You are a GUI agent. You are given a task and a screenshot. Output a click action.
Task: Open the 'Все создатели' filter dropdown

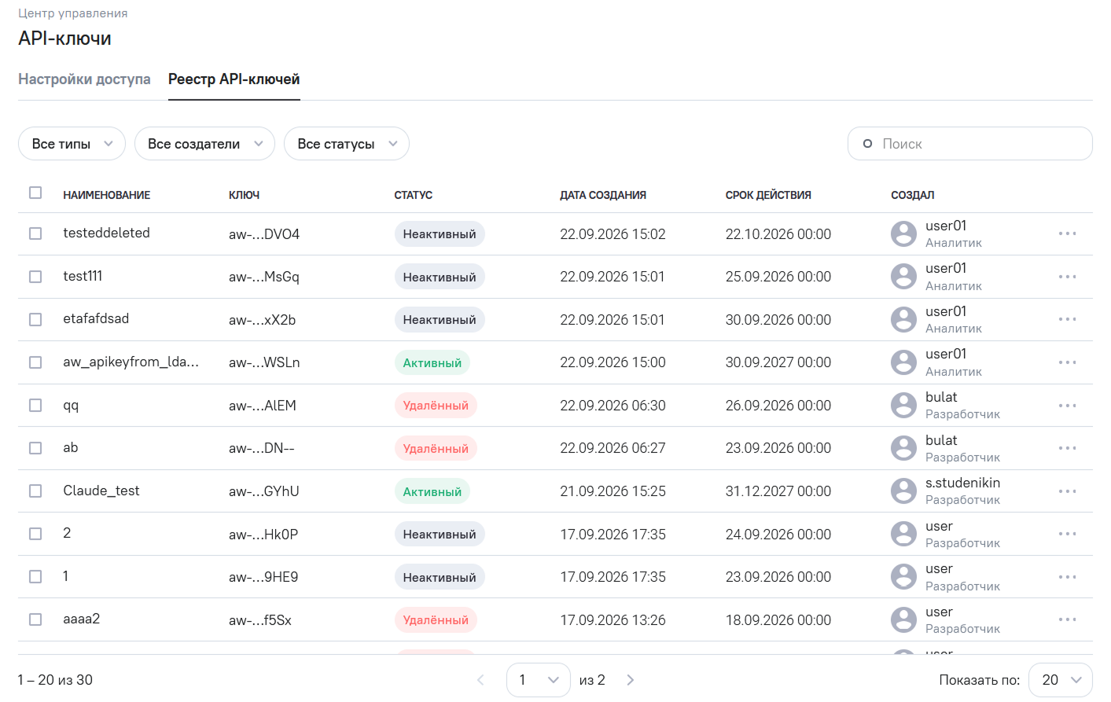coord(204,144)
